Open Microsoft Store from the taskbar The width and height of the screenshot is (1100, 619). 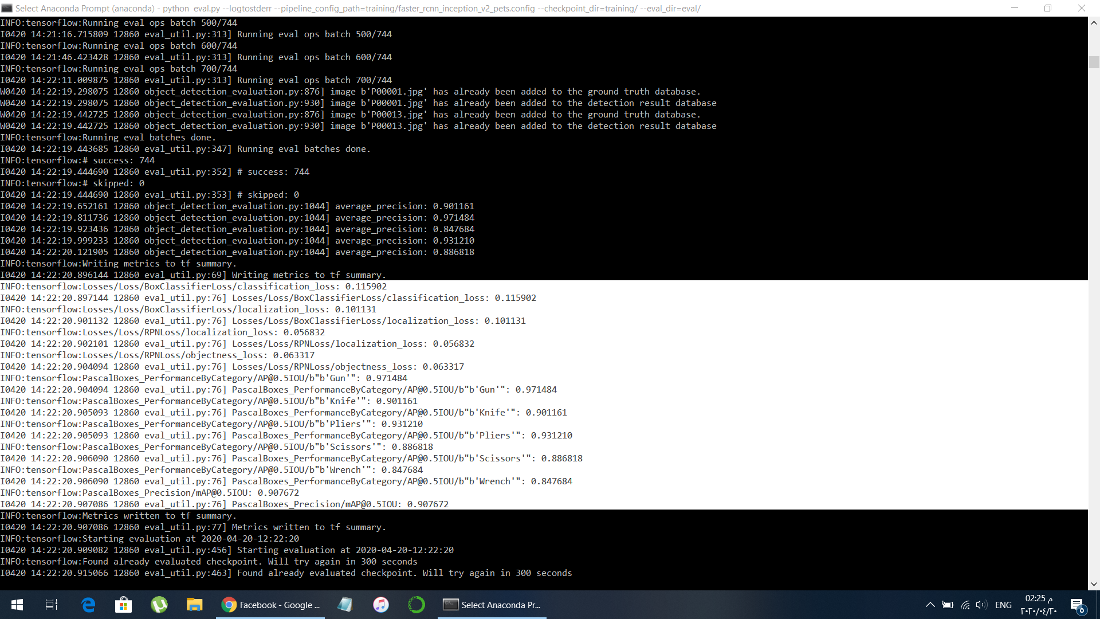click(123, 605)
